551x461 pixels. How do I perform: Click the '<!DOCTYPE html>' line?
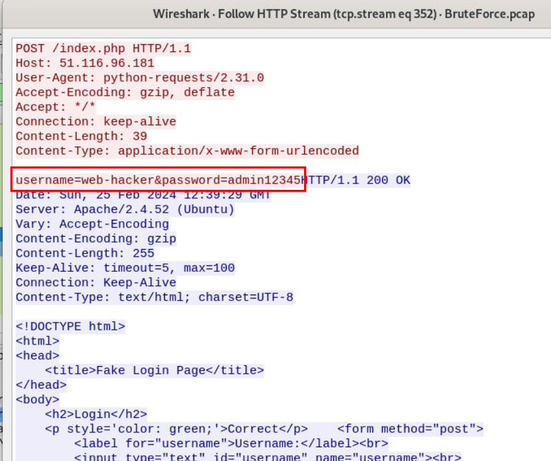pyautogui.click(x=70, y=326)
